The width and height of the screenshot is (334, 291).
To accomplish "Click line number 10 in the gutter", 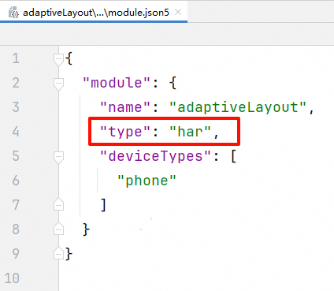I will point(12,278).
